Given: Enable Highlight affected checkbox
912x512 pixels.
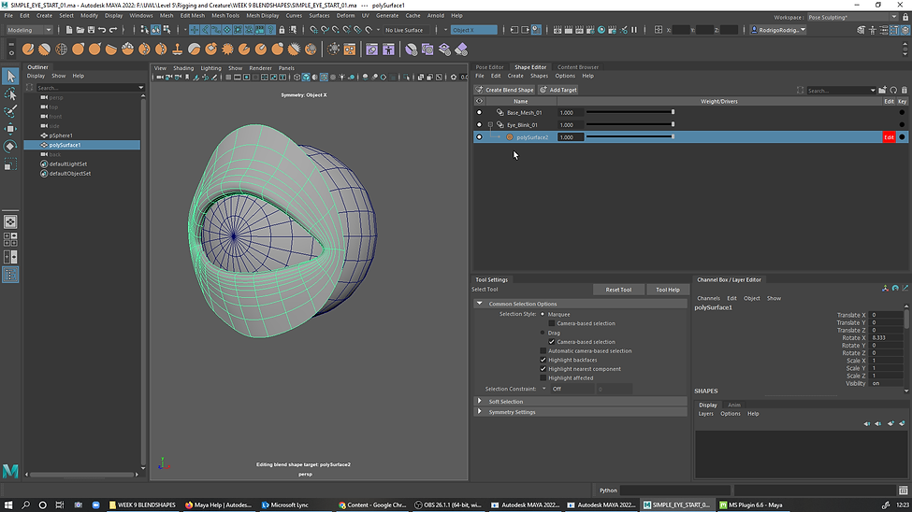Looking at the screenshot, I should click(543, 377).
